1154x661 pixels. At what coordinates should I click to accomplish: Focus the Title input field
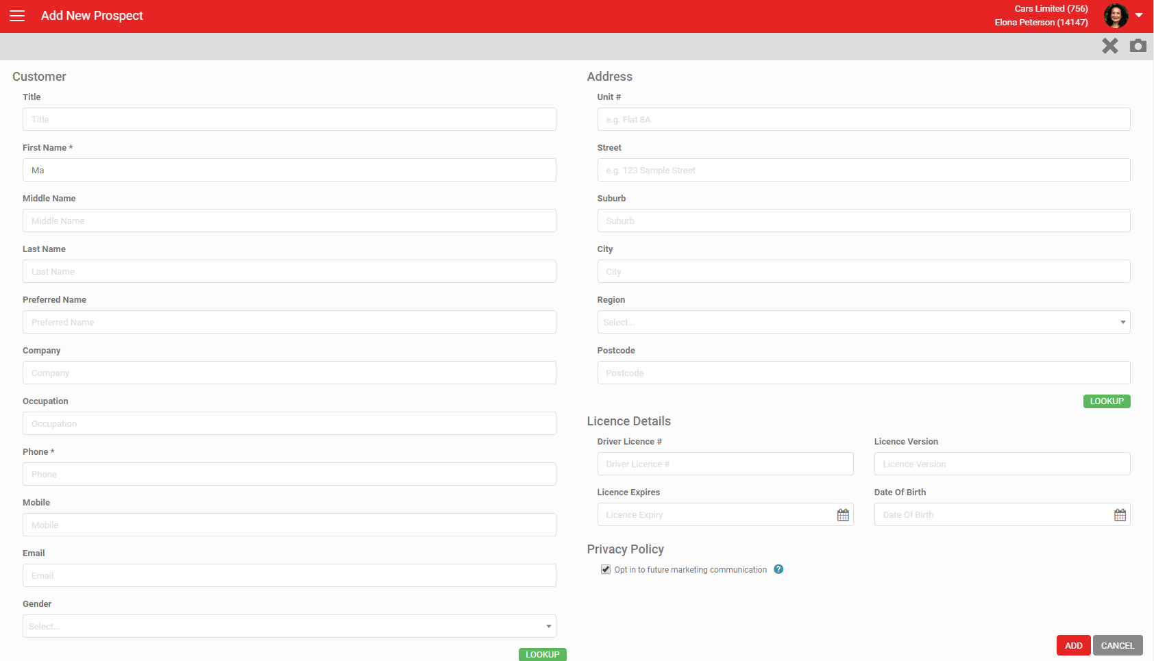tap(289, 119)
